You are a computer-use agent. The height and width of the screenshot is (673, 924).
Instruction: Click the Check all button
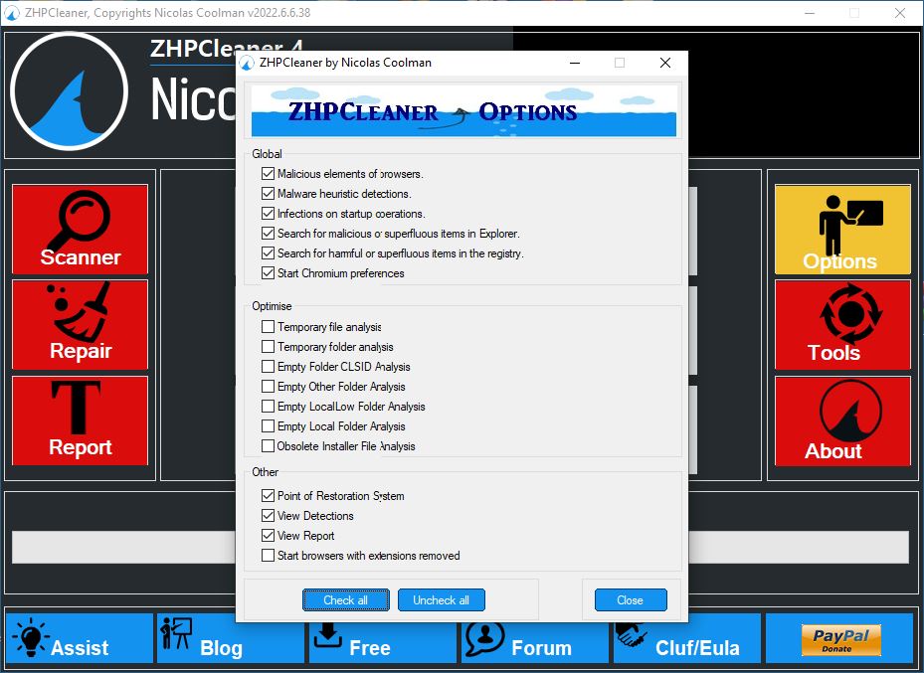pos(346,600)
